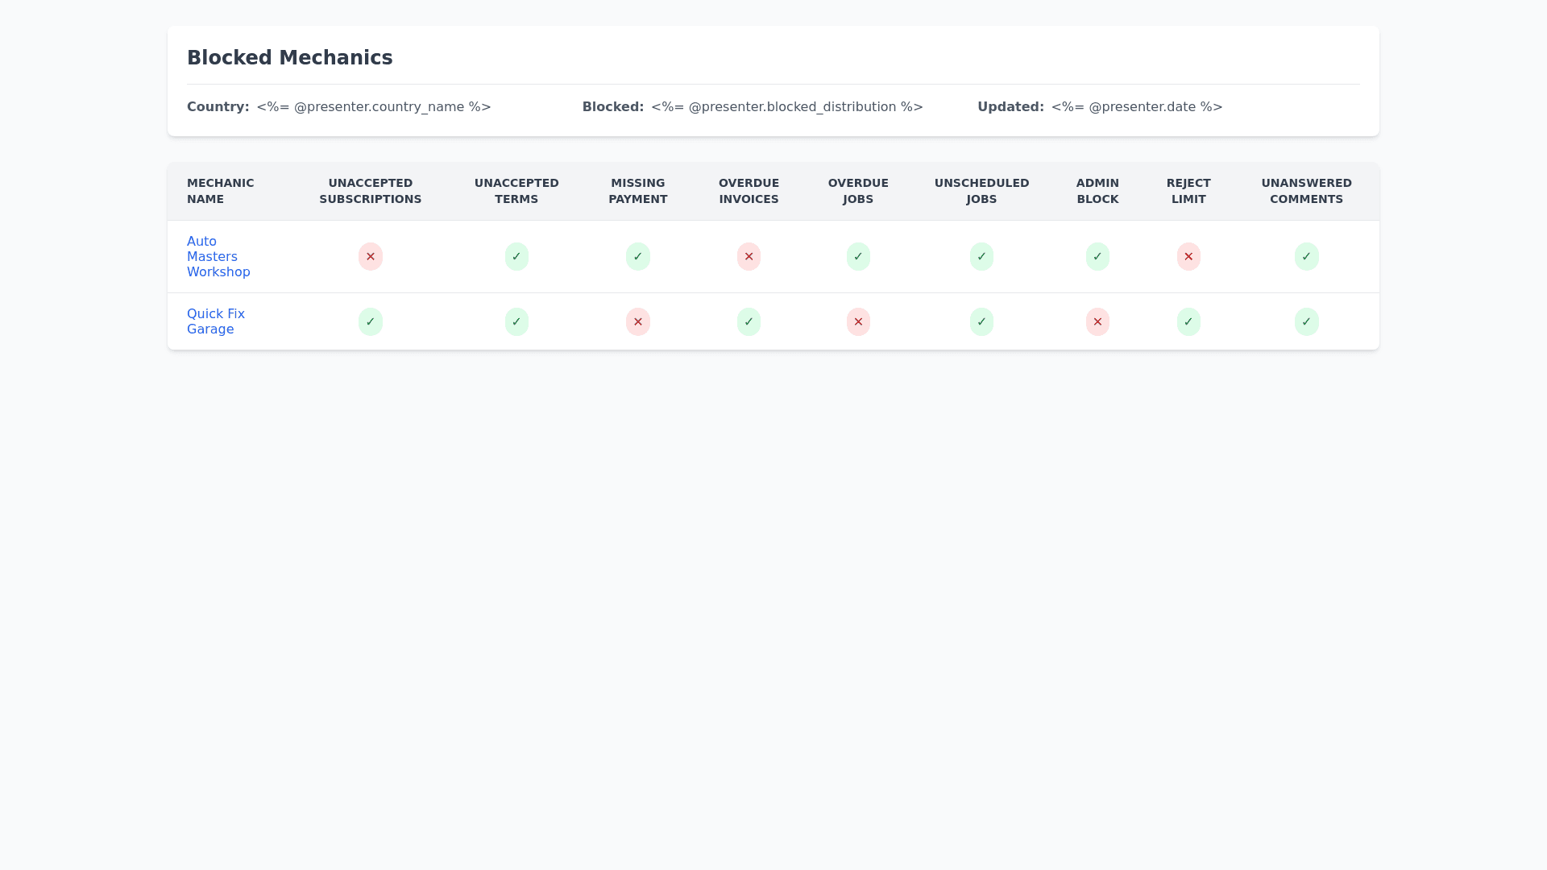Click Quick Fix unaccepted subscriptions green check
Viewport: 1547px width, 870px height.
click(x=371, y=322)
